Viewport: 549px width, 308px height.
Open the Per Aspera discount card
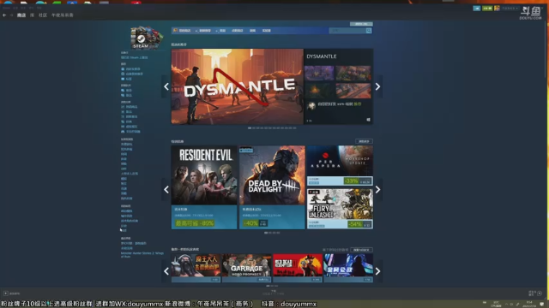(340, 165)
